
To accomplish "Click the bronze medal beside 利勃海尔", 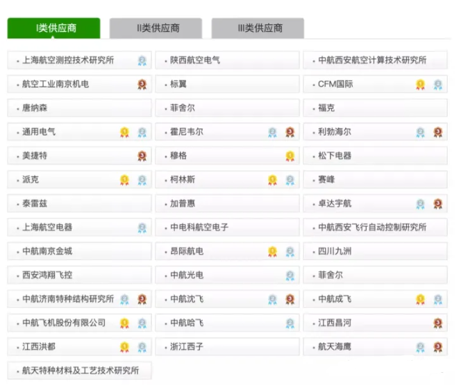I will coord(438,133).
